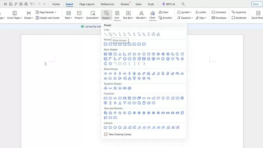This screenshot has width=263, height=148.
Task: Pick the smiley face shape
Action: [x=168, y=59]
